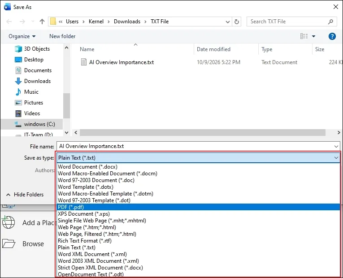Screen dimensions: 343x278
Task: Close the Save As dialog
Action: point(335,7)
